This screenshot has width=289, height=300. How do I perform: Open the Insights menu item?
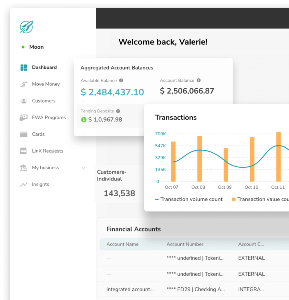coord(40,184)
